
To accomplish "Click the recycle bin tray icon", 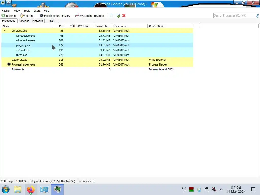I will 199,189.
